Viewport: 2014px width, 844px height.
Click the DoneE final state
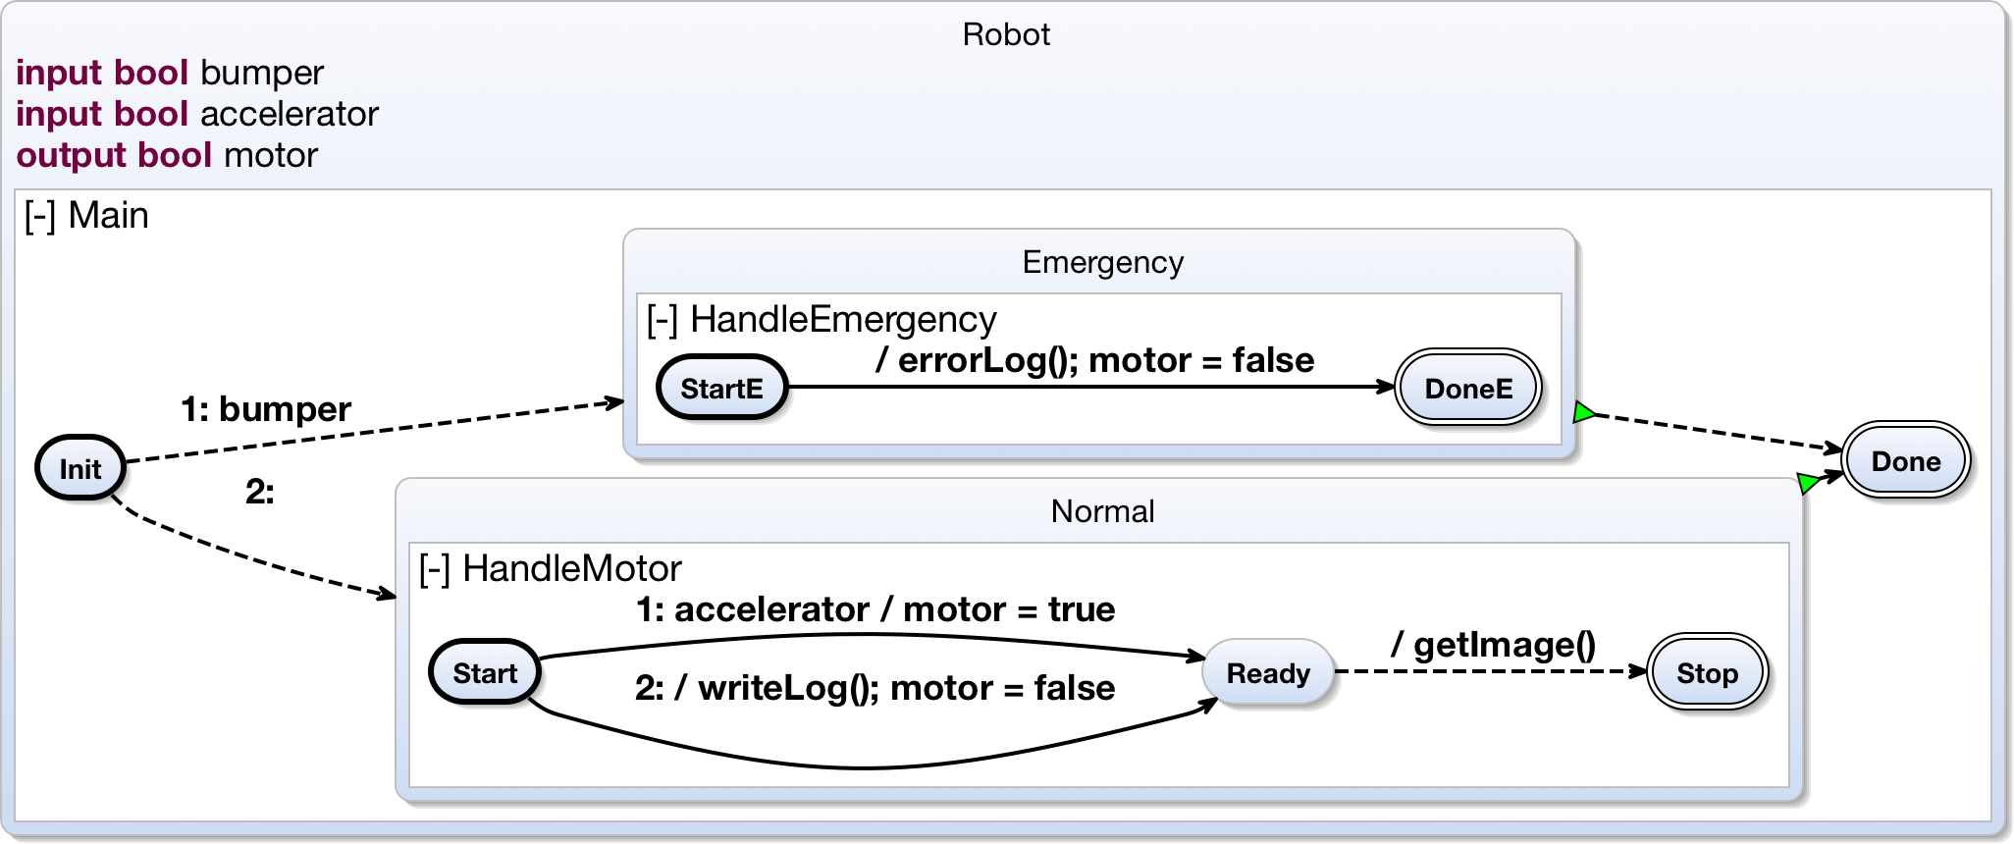coord(1468,389)
